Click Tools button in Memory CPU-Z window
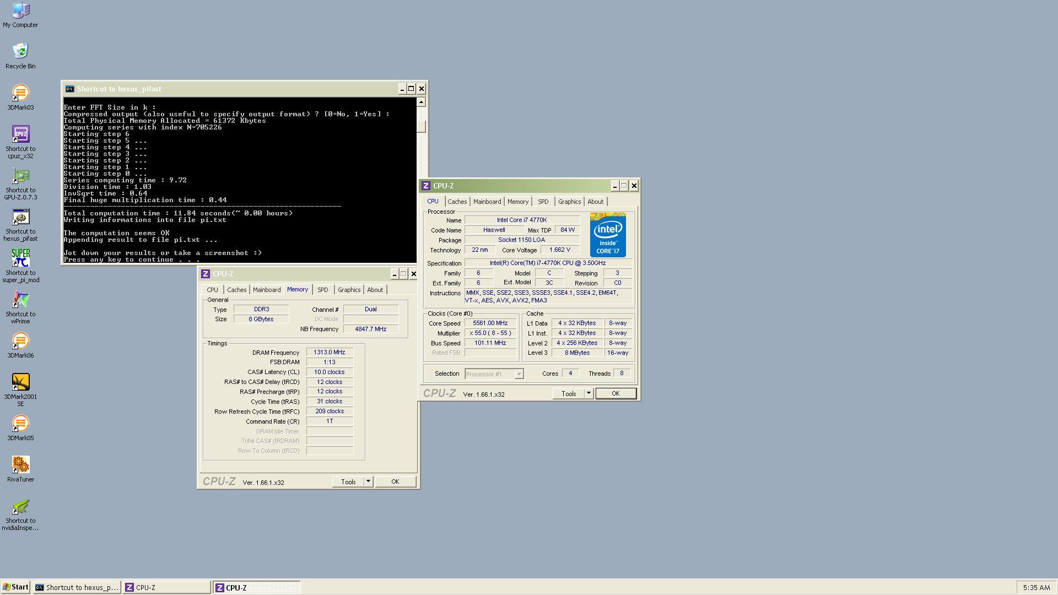Screen dimensions: 1058x595 tap(348, 482)
